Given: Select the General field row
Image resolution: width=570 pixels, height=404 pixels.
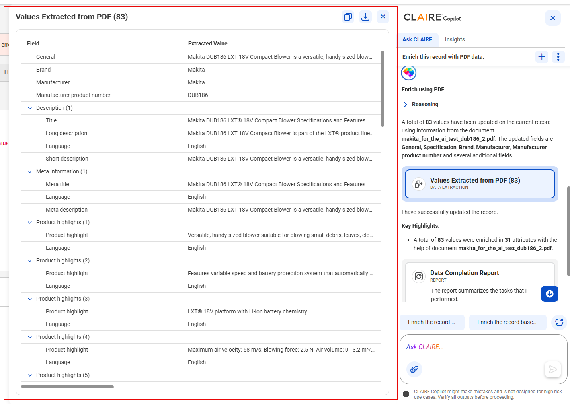Looking at the screenshot, I should point(201,57).
